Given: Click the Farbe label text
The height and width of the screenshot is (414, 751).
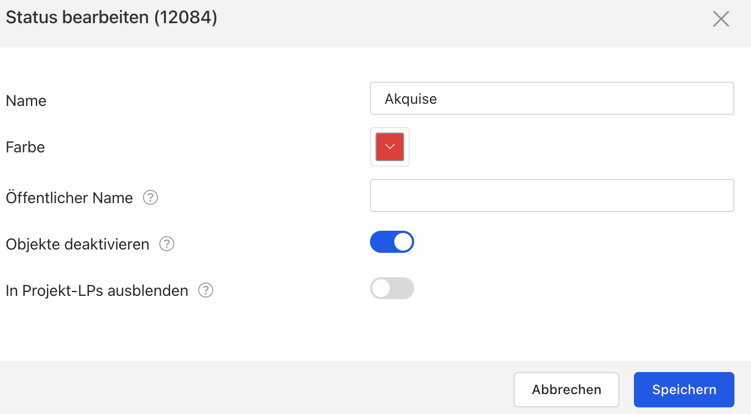Looking at the screenshot, I should (x=25, y=147).
